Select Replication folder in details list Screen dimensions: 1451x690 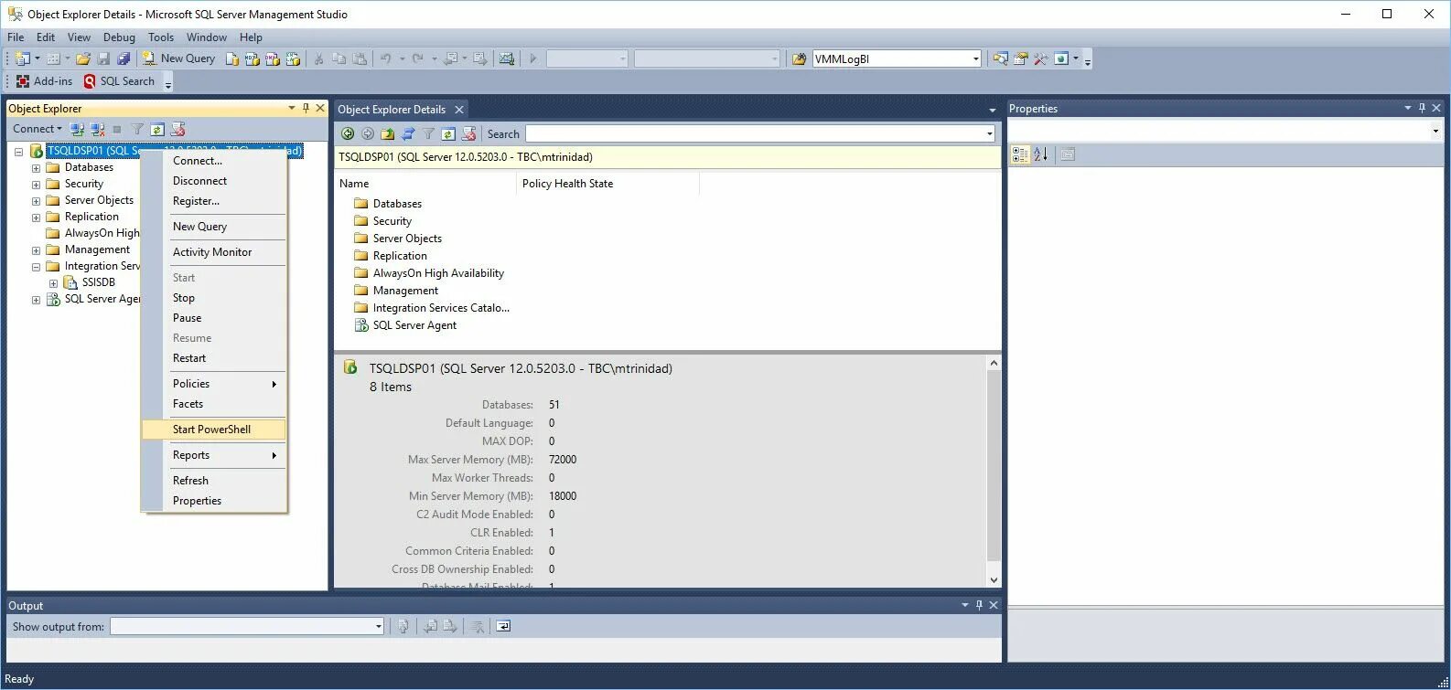tap(391, 256)
